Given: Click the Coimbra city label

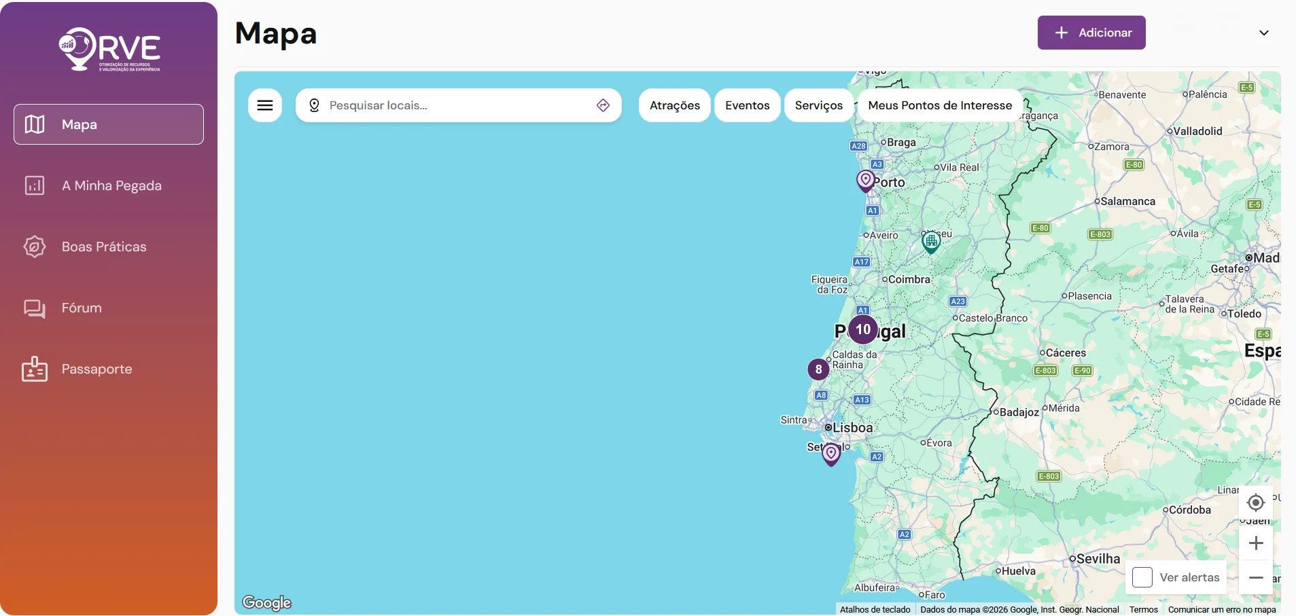Looking at the screenshot, I should click(909, 279).
